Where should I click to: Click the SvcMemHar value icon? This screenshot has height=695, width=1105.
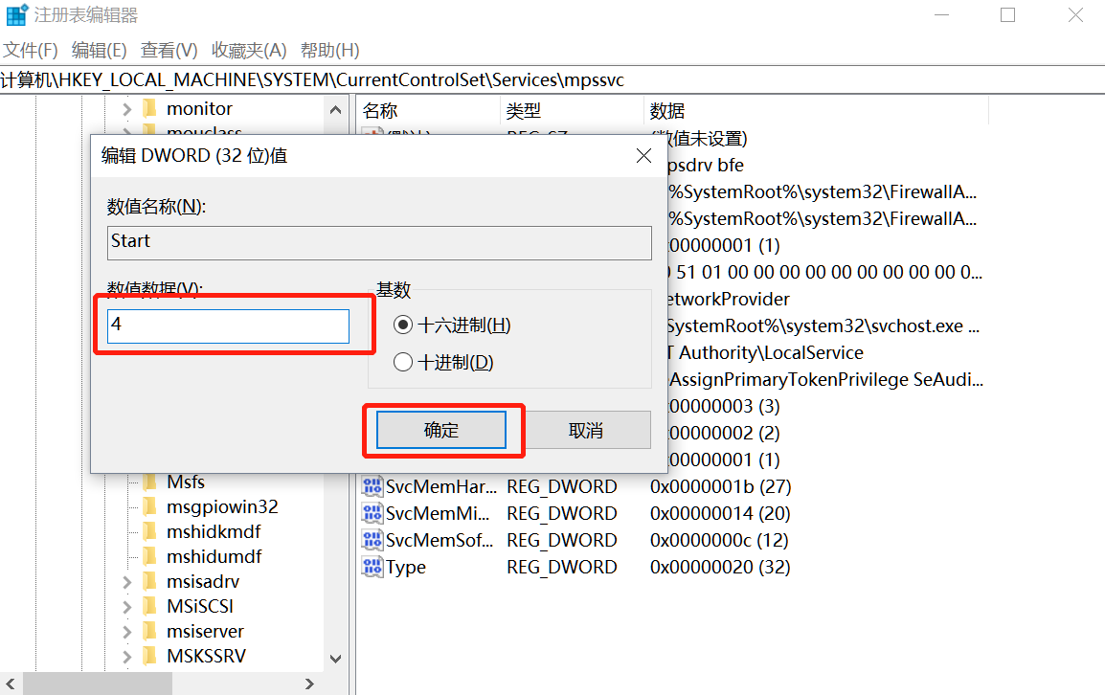coord(372,486)
